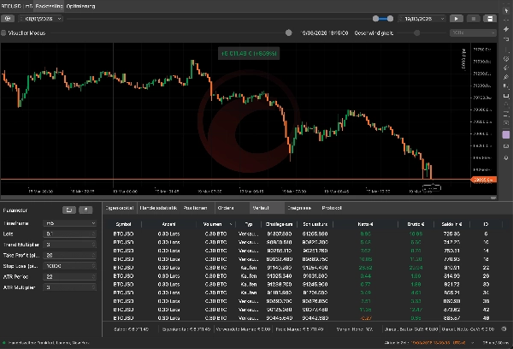
Task: Open the Protokoll tab
Action: [332, 208]
